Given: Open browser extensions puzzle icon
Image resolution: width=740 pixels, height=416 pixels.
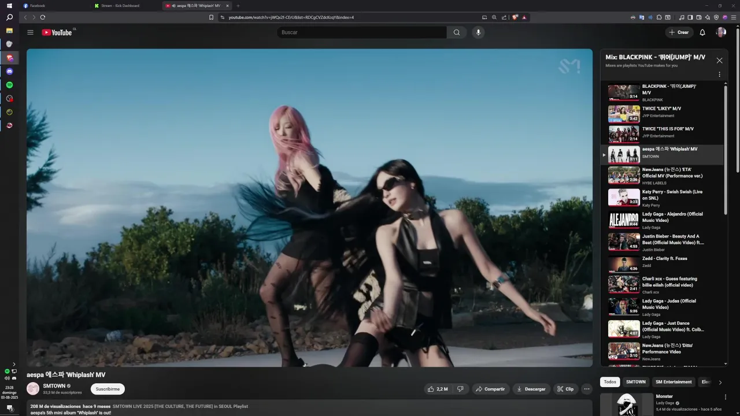Looking at the screenshot, I should coord(659,17).
